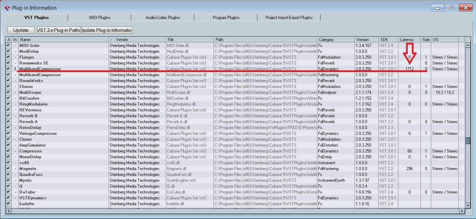Open the Program PlugIns tab
Screen dimensions: 476x219
(x=226, y=18)
